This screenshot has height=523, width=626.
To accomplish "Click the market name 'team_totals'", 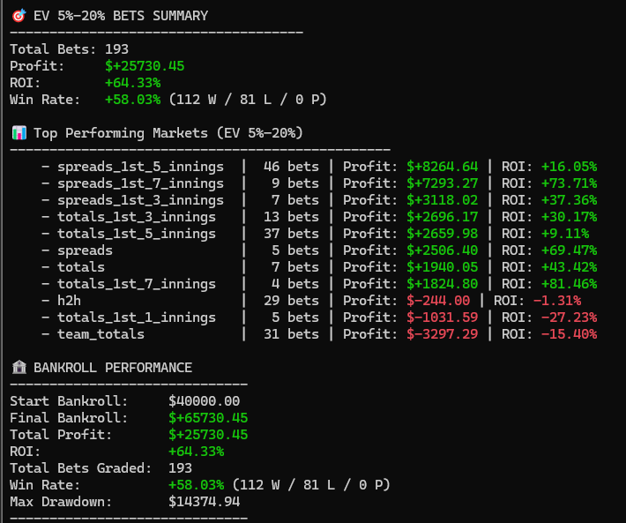I will point(101,334).
